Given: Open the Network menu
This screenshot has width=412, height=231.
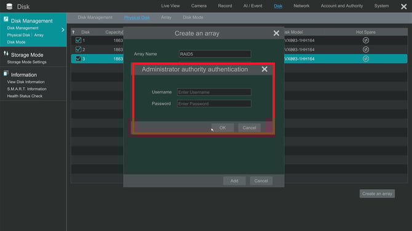Looking at the screenshot, I should [x=301, y=6].
